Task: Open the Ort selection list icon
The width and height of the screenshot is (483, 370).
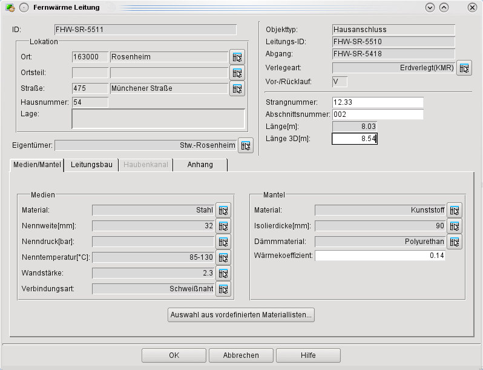Action: click(237, 57)
